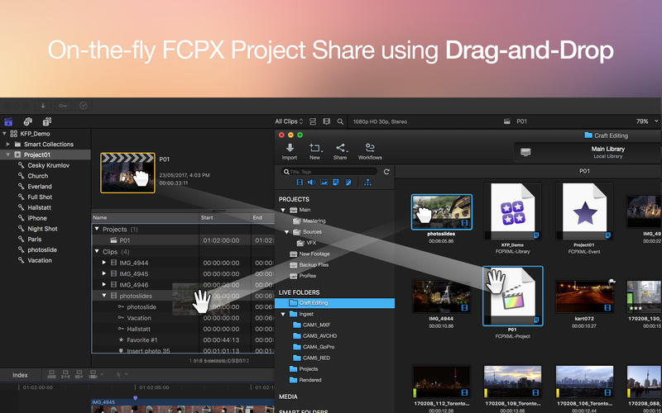Expand the IMG_4944 clip row
Viewport: 662px width, 413px height.
pos(104,263)
